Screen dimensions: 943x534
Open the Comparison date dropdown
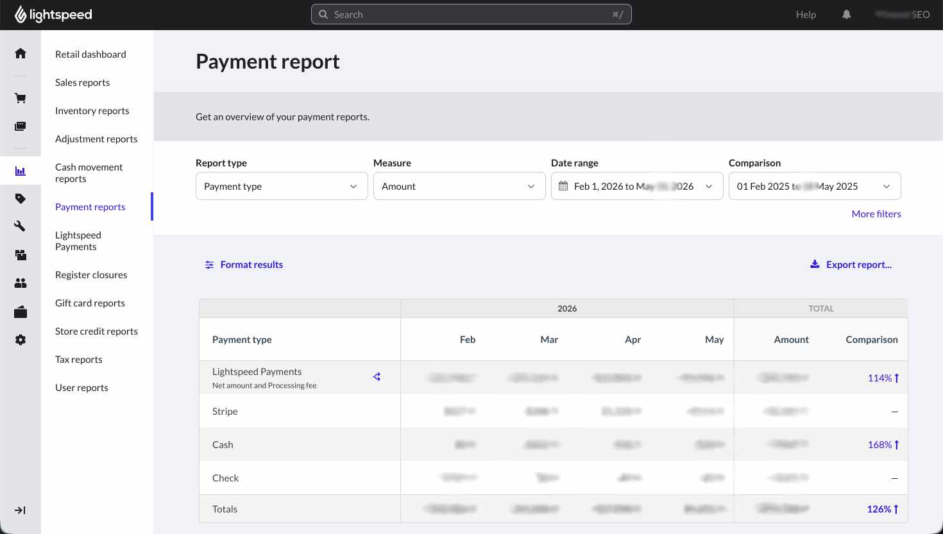point(815,186)
